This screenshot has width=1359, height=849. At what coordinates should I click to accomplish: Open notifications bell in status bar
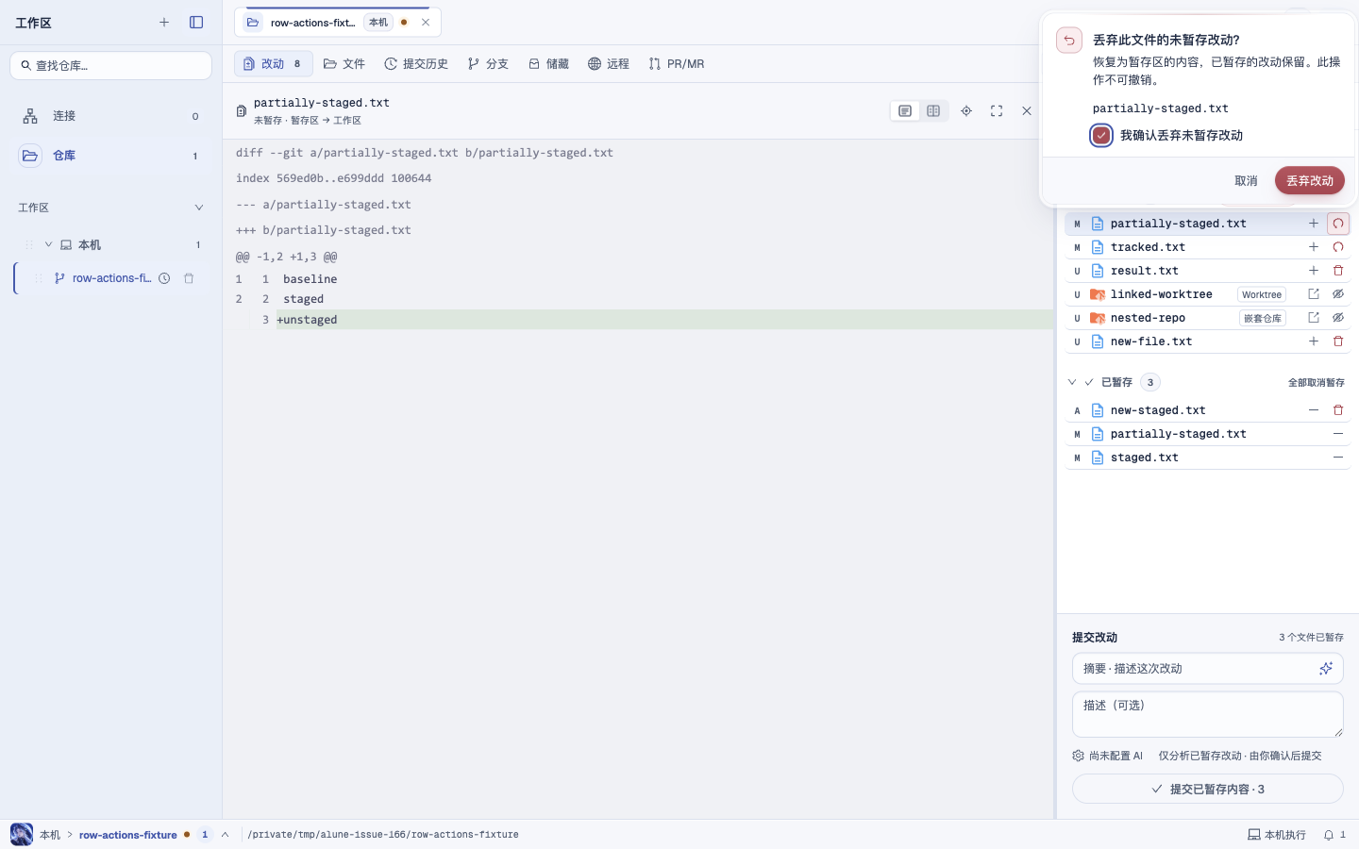pyautogui.click(x=1329, y=835)
